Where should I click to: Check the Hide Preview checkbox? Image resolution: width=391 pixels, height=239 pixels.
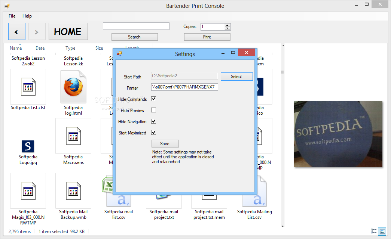point(154,110)
